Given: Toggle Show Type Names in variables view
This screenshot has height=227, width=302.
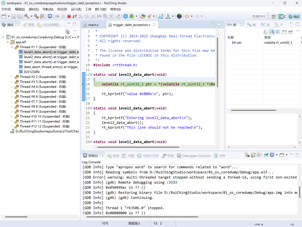Looking at the screenshot, I should click(x=266, y=32).
